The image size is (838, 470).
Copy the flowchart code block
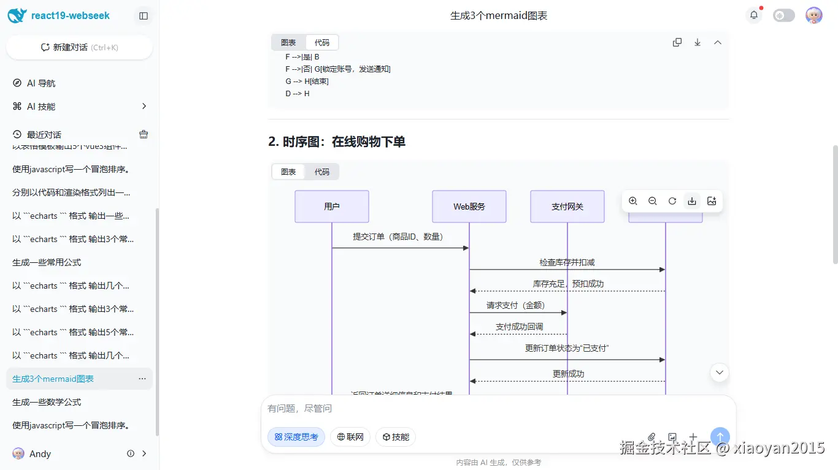coord(677,42)
